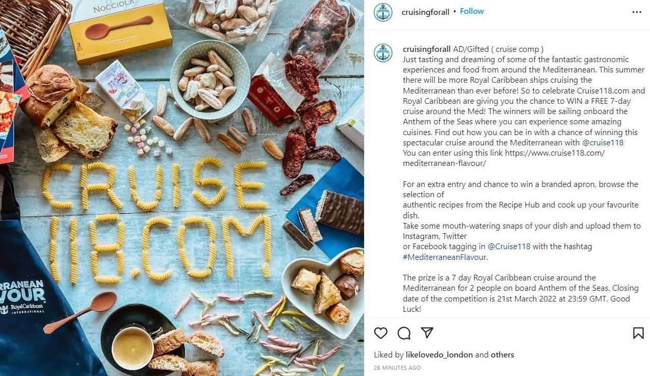Screen dimensions: 650x376
Task: Share post using paper plane icon
Action: pos(427,333)
